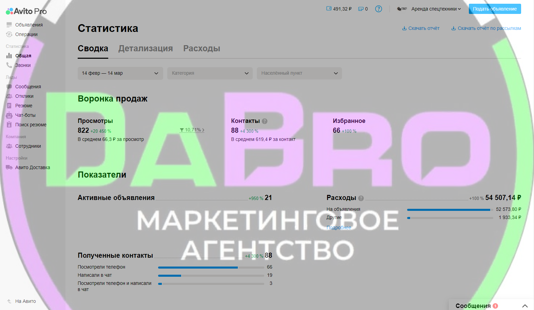Open the Категория dropdown
The width and height of the screenshot is (534, 310).
click(210, 73)
